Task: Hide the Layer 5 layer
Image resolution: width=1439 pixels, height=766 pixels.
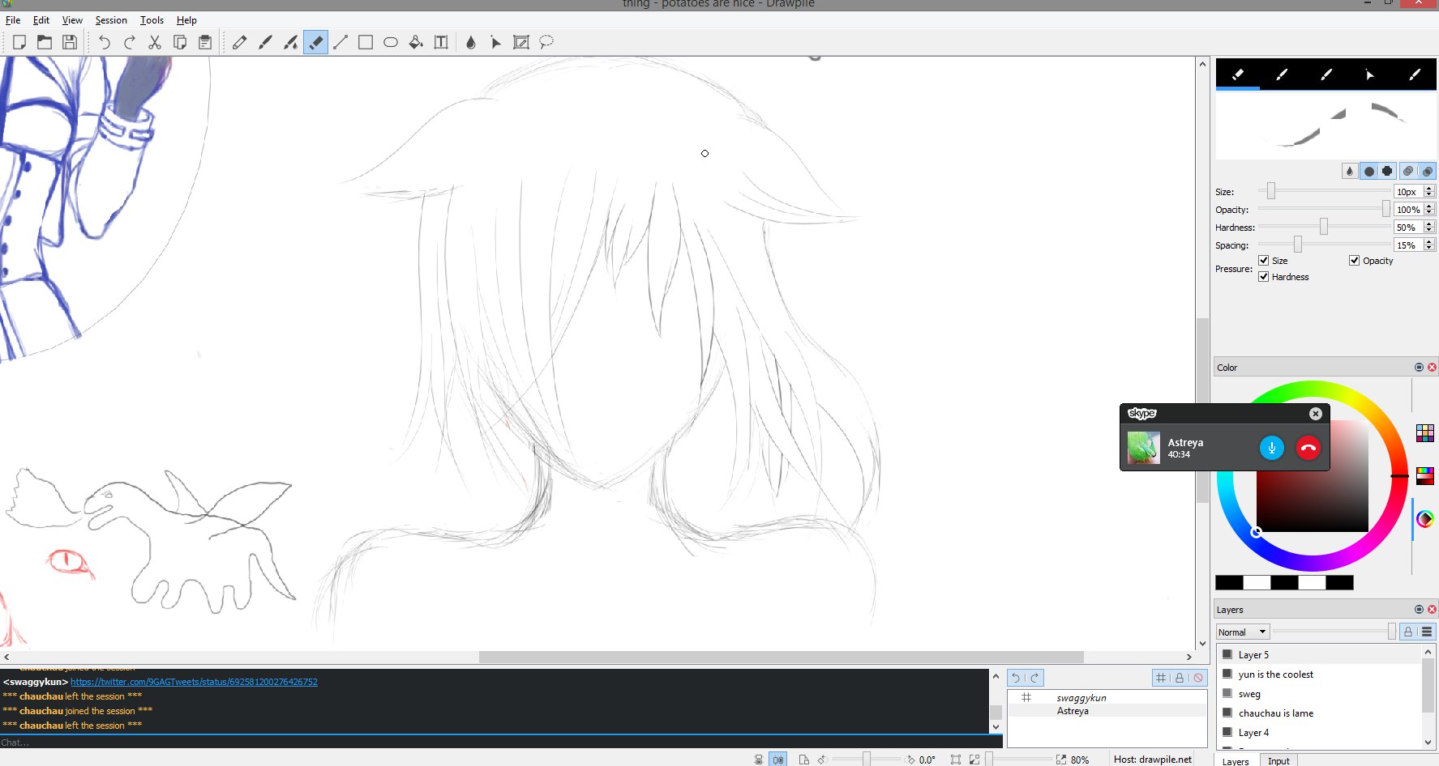Action: 1227,654
